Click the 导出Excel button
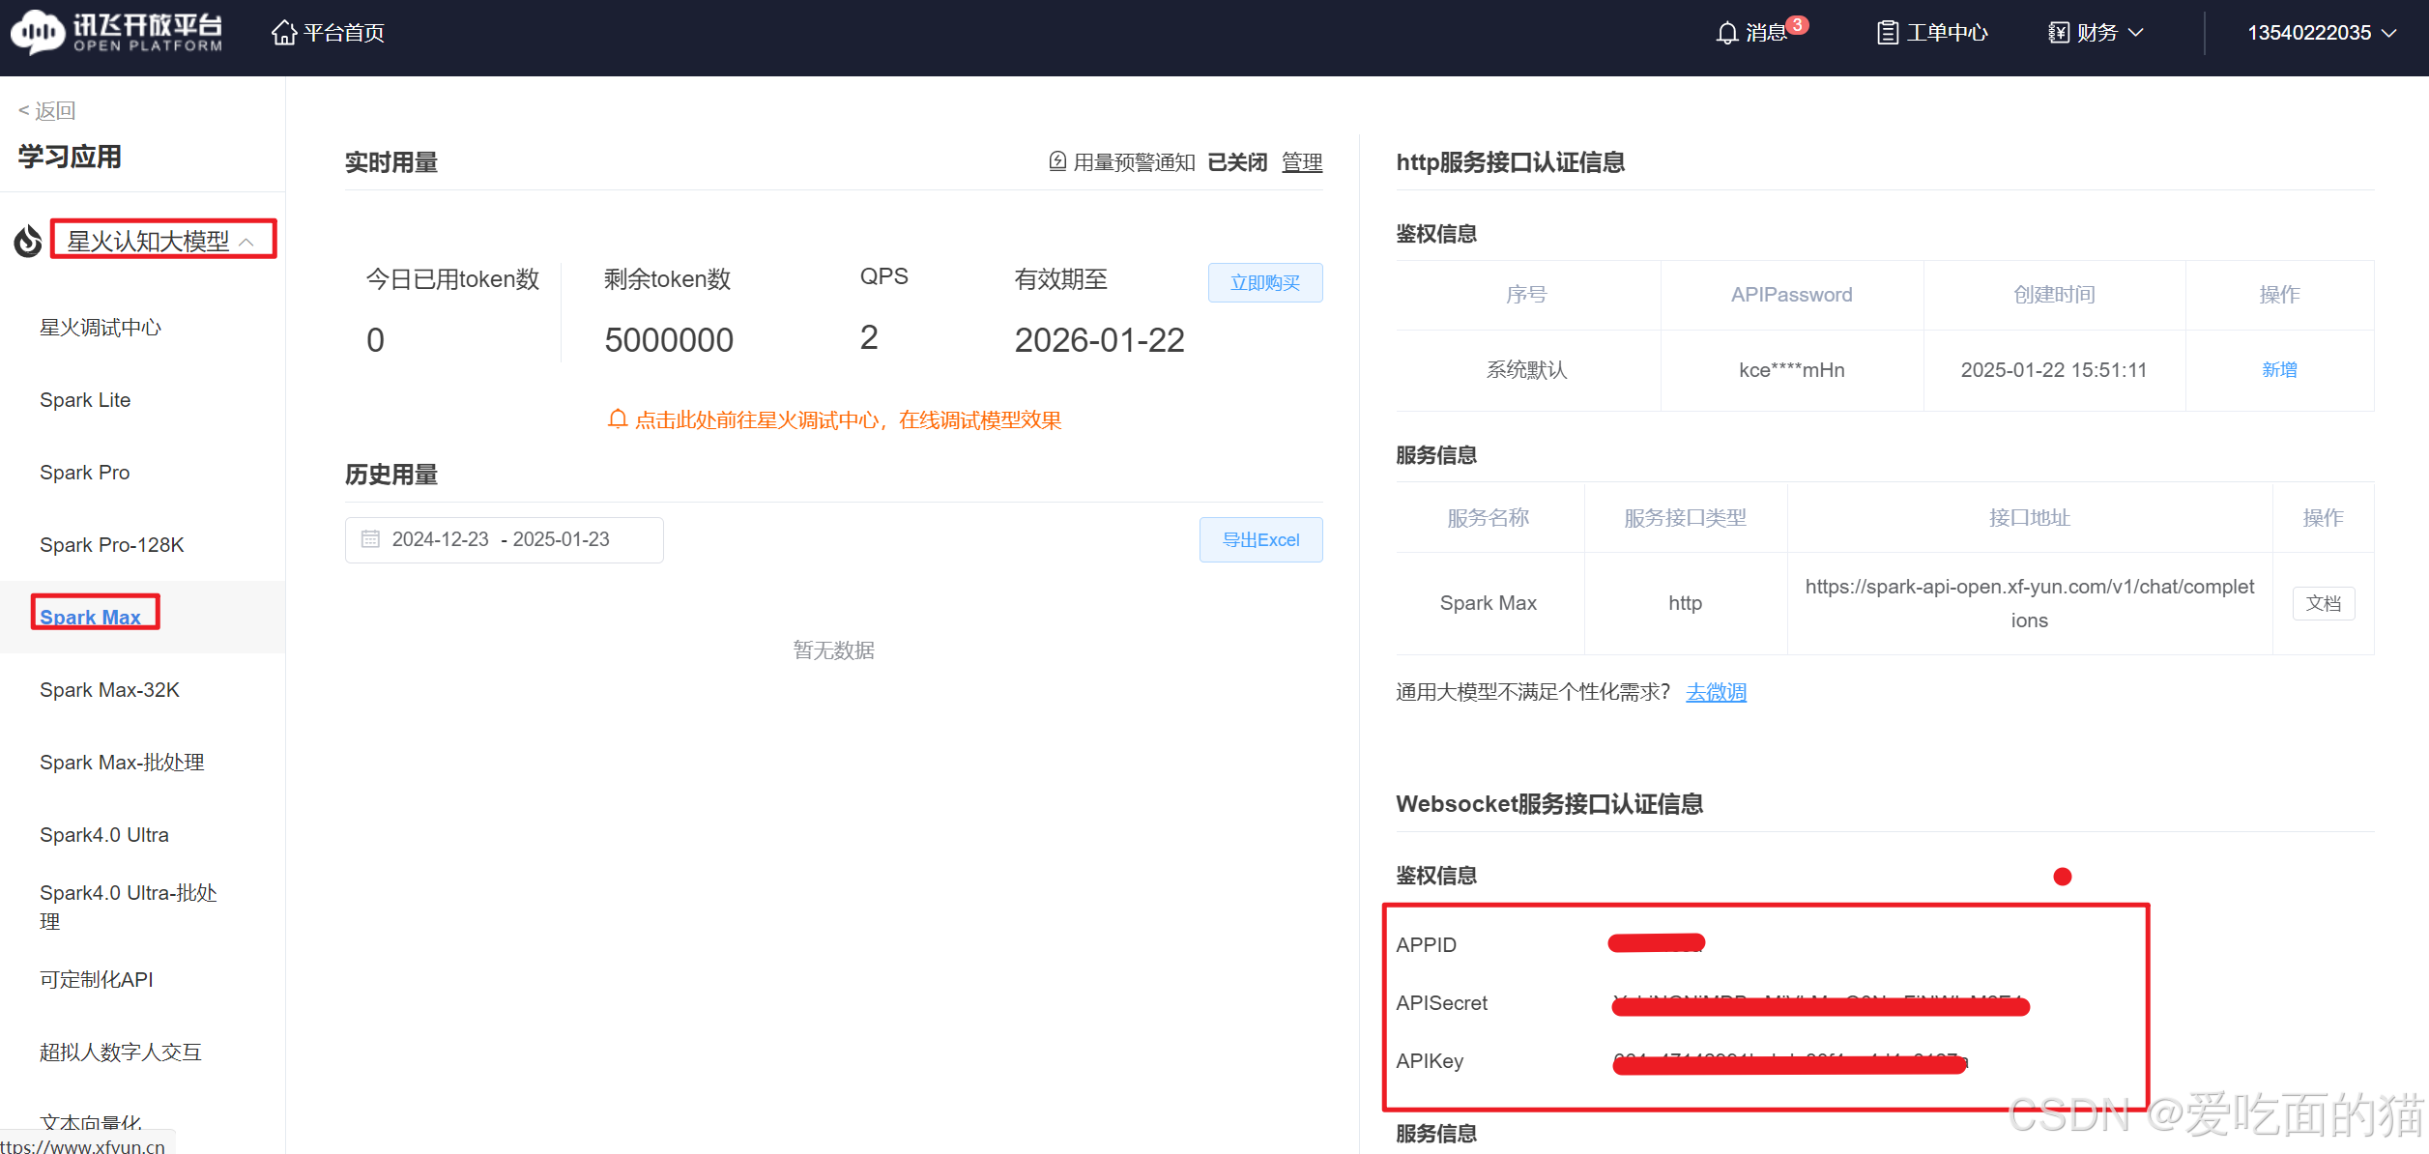The width and height of the screenshot is (2429, 1154). 1261,539
